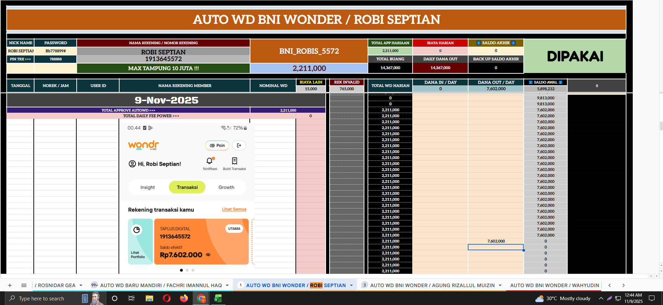
Task: Select the TANGGAL column header
Action: (20, 86)
